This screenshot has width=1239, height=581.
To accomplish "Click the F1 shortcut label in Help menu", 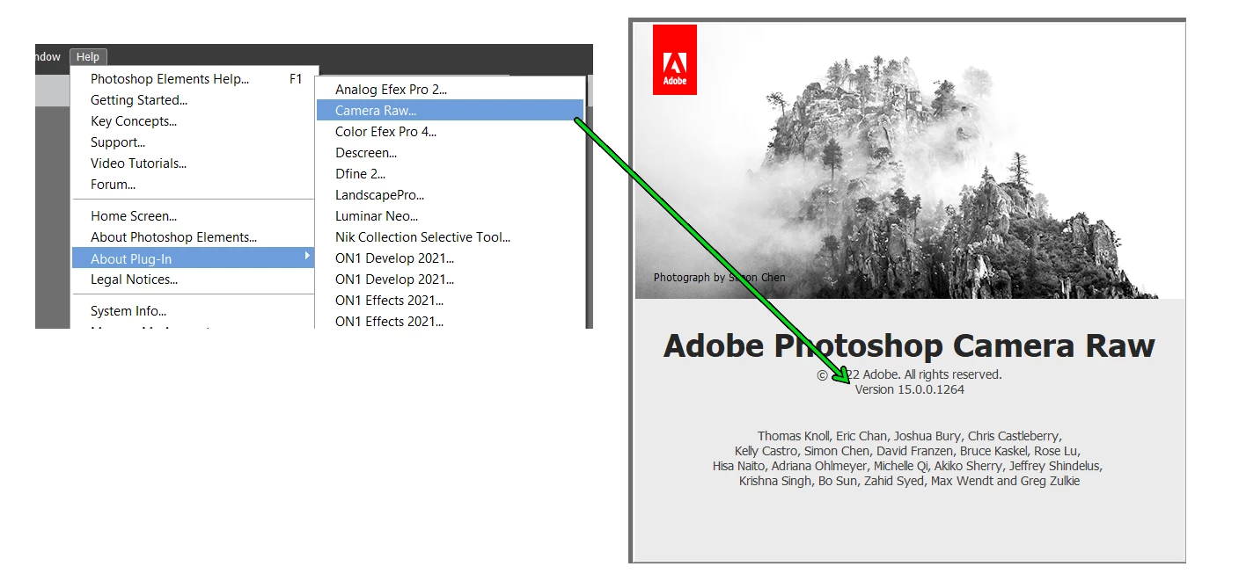I will pyautogui.click(x=296, y=79).
